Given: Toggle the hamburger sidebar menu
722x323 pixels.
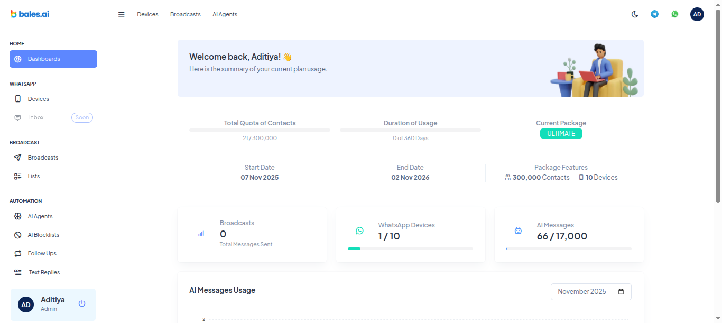Looking at the screenshot, I should 122,14.
